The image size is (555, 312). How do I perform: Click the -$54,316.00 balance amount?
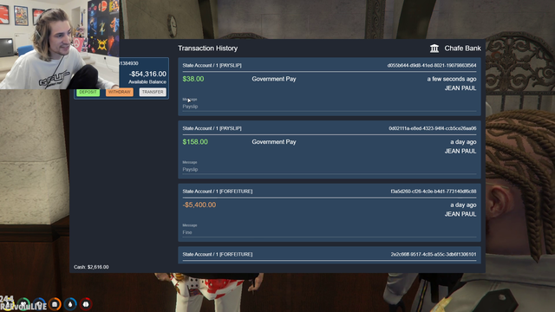coord(147,74)
